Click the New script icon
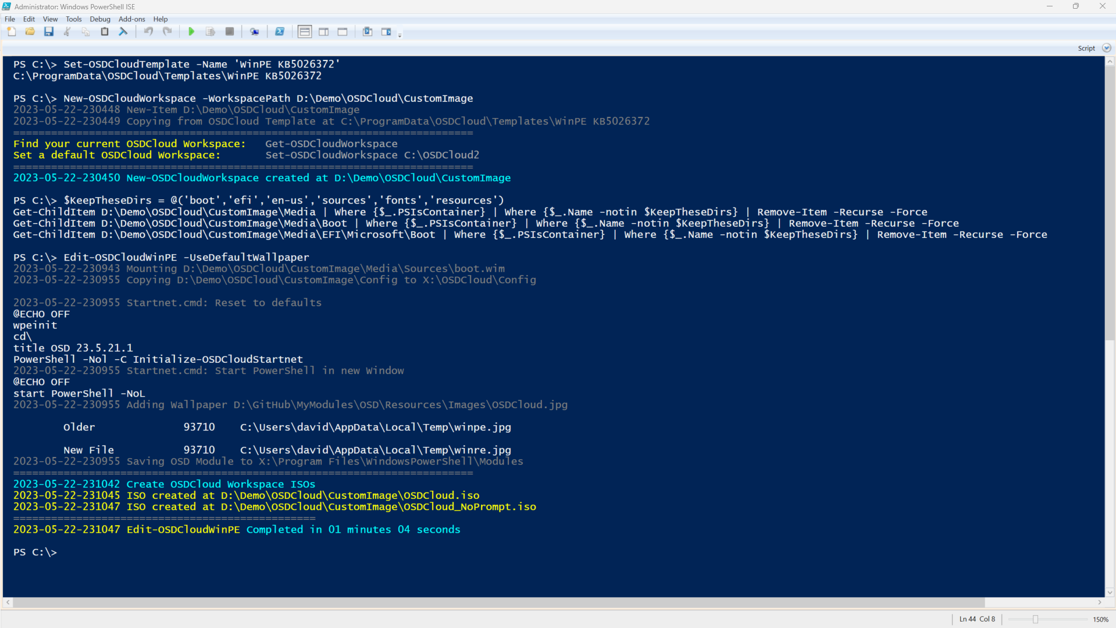This screenshot has width=1116, height=628. pyautogui.click(x=12, y=32)
